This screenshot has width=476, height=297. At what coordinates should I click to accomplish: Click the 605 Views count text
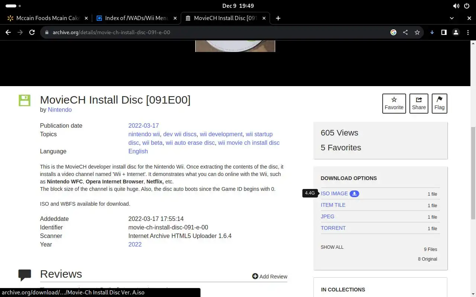pyautogui.click(x=340, y=133)
